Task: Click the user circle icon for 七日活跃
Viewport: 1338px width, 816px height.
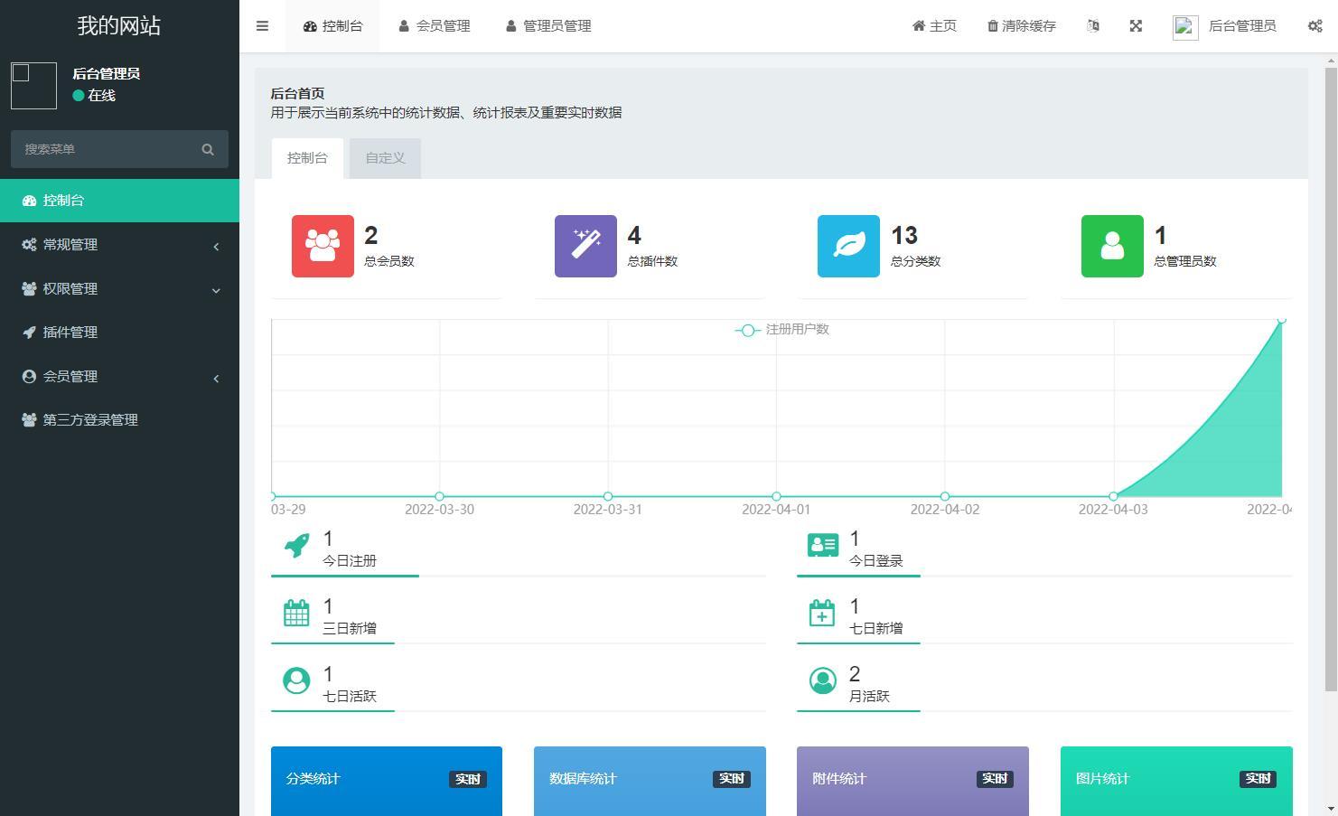Action: pos(296,680)
